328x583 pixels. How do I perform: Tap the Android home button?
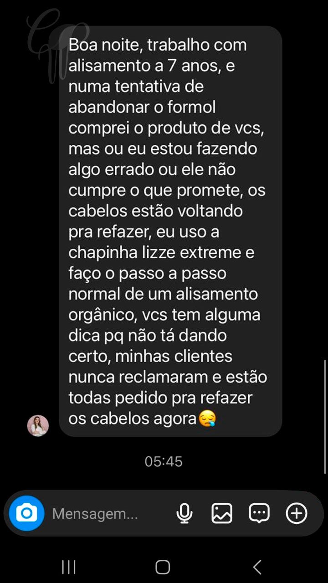[x=163, y=567]
